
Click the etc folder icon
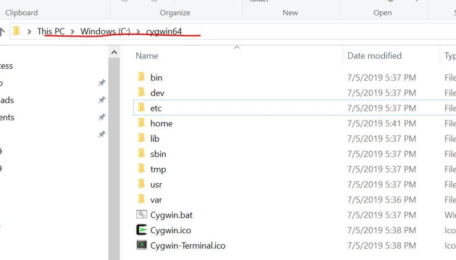click(141, 108)
